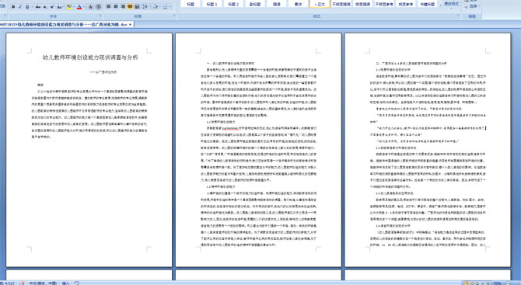Open borders dropdown arrow
521x285 pixels.
(170, 7)
